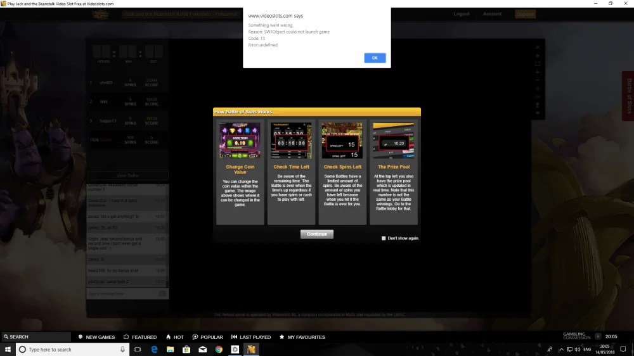This screenshot has width=634, height=356.
Task: Click the taskbar 'Type here to search' box
Action: pos(73,349)
